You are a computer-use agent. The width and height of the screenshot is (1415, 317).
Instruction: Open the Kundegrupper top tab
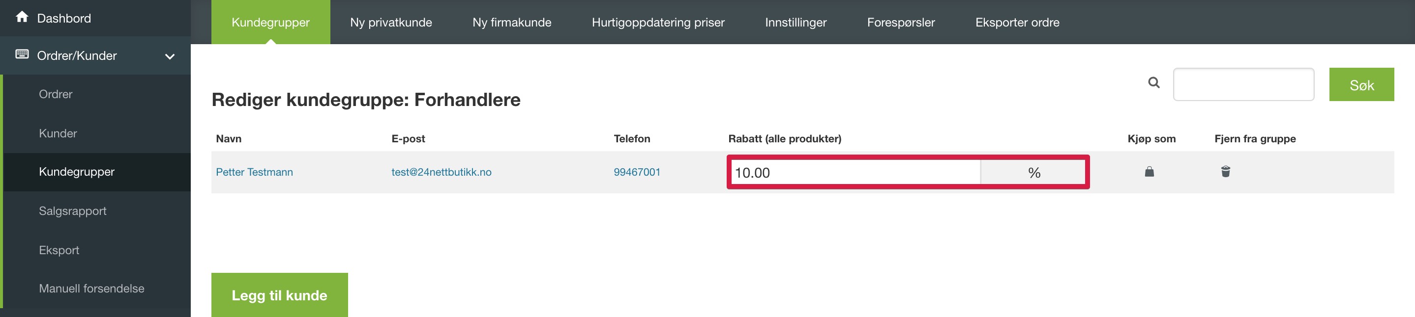pyautogui.click(x=271, y=22)
